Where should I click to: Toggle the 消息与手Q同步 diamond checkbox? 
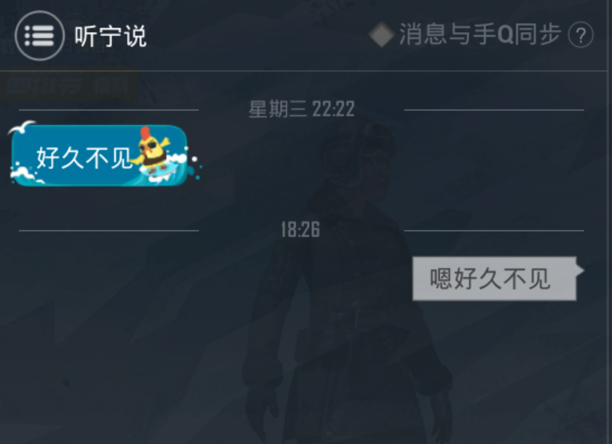tap(382, 34)
